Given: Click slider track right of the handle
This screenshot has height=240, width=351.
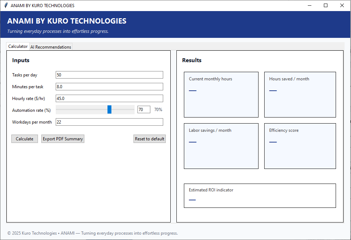Looking at the screenshot, I should 123,110.
